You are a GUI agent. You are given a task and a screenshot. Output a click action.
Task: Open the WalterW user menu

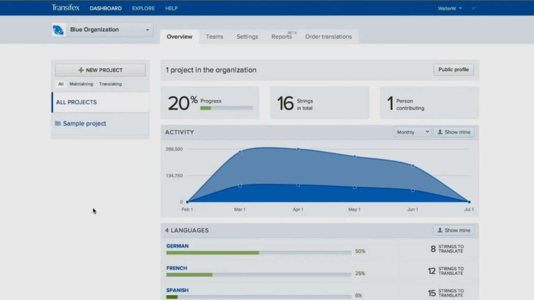(450, 8)
